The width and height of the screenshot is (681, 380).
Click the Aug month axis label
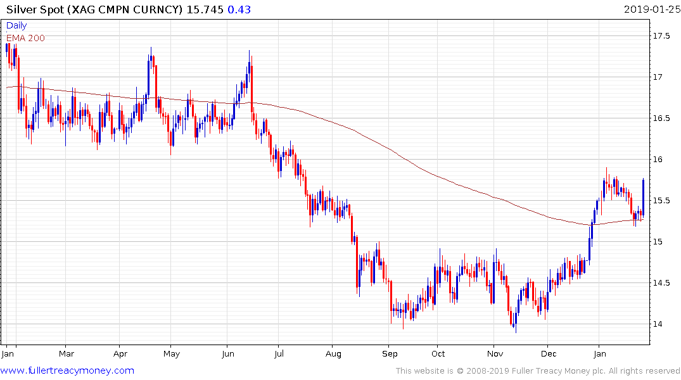(x=334, y=355)
